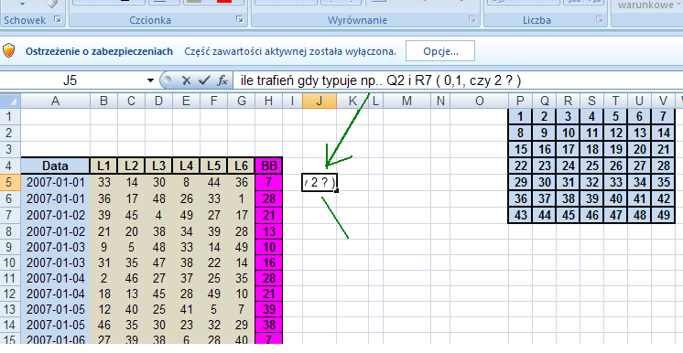The image size is (683, 353).
Task: Open the warunkowe formatting dropdown
Action: coord(648,5)
